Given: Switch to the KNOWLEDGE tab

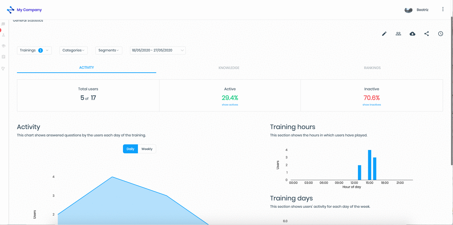Looking at the screenshot, I should click(229, 68).
